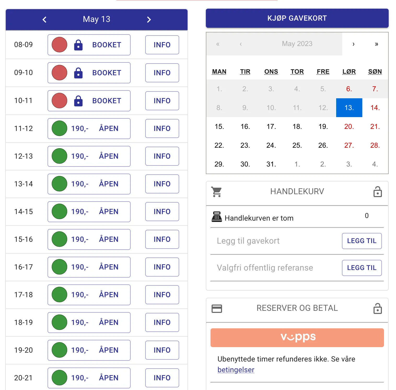Click the padlock icon beside Reserver og betal
Screen dimensions: 396x390
(x=378, y=308)
